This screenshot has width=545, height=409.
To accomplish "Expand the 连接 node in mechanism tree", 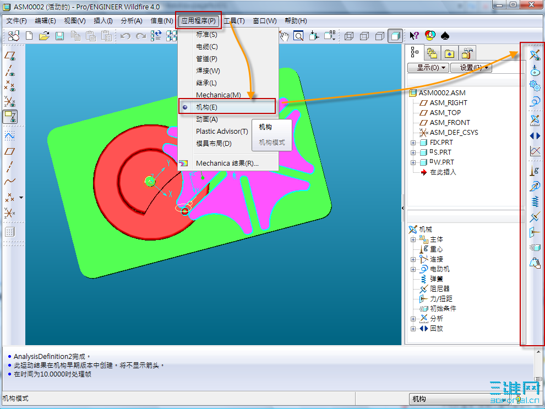I will [x=413, y=259].
